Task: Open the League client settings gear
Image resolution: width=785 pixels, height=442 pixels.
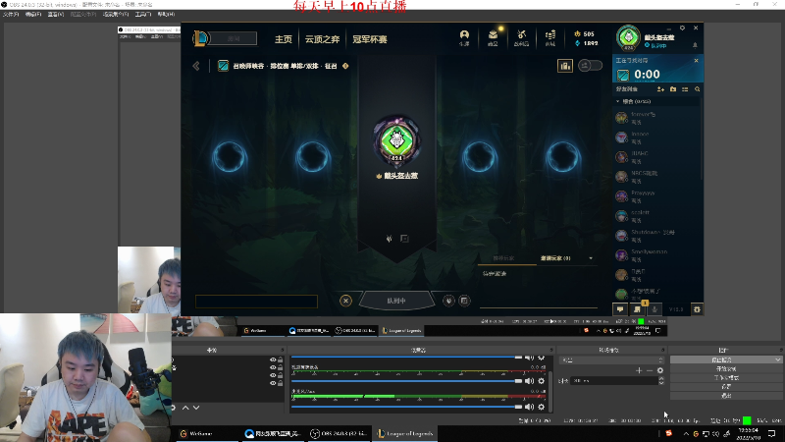Action: pos(682,28)
